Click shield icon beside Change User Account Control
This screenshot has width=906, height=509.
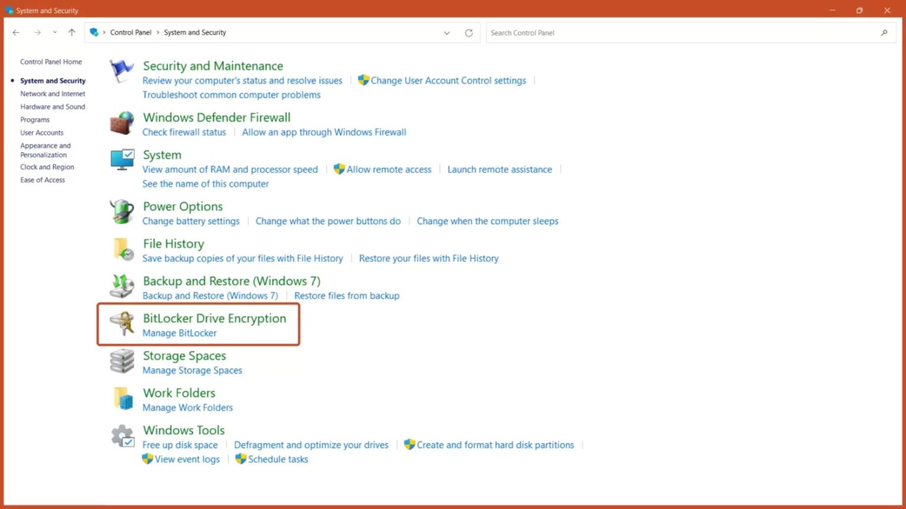[x=363, y=80]
